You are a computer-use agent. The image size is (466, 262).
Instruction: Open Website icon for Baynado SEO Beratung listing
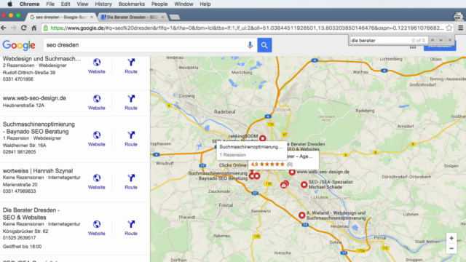coord(97,139)
